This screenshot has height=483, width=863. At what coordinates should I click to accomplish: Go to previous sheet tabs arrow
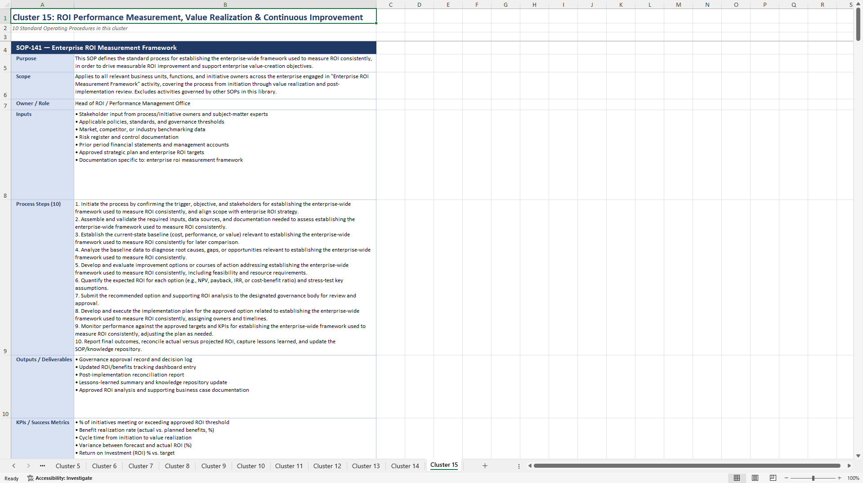pyautogui.click(x=14, y=466)
